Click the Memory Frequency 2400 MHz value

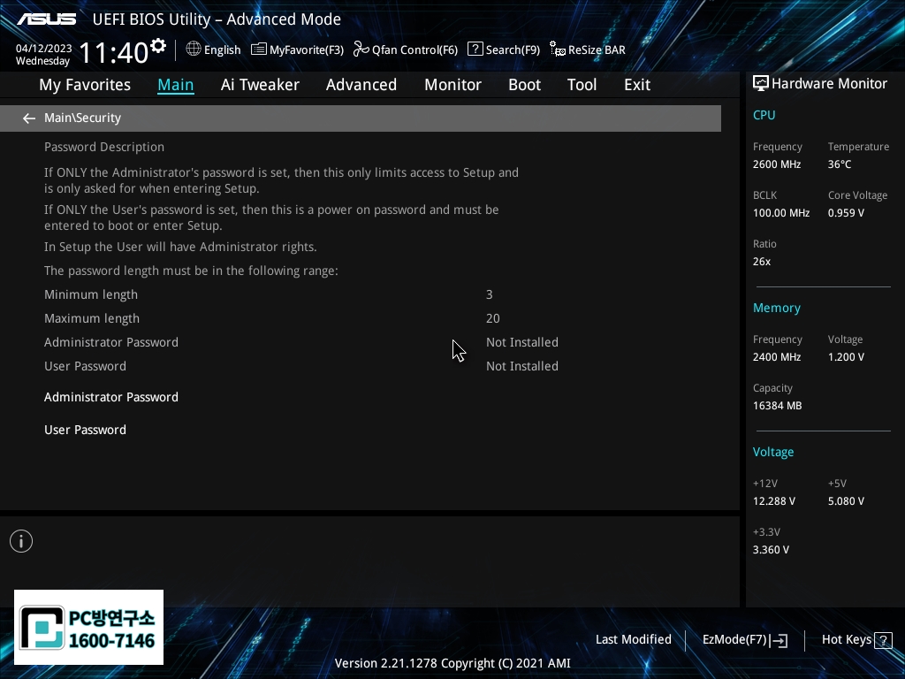776,357
